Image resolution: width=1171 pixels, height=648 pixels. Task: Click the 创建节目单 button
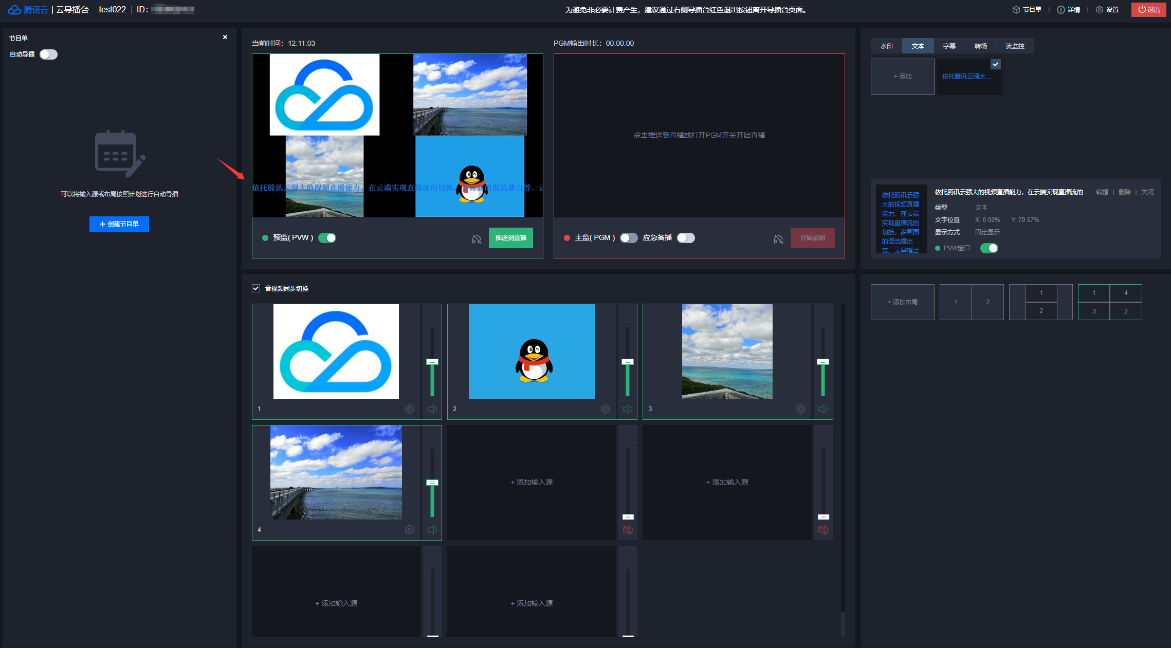119,224
